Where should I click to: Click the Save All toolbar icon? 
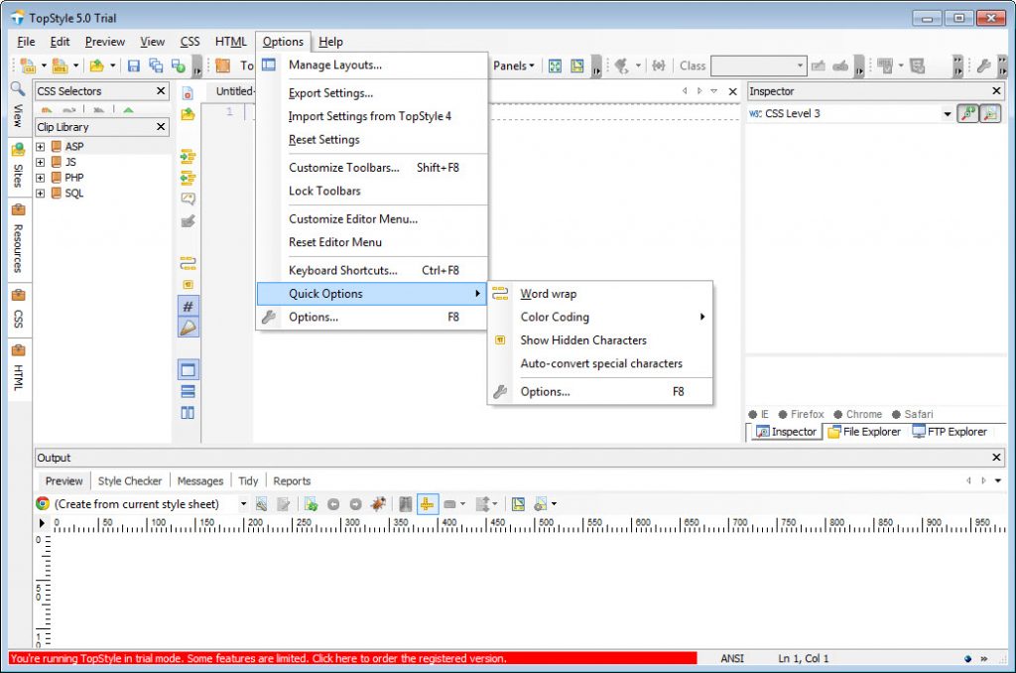[156, 66]
